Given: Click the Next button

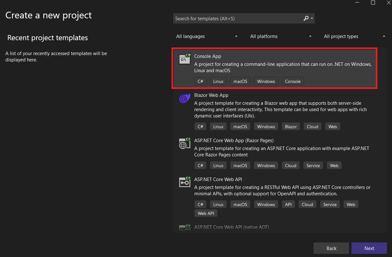Looking at the screenshot, I should coord(369,248).
